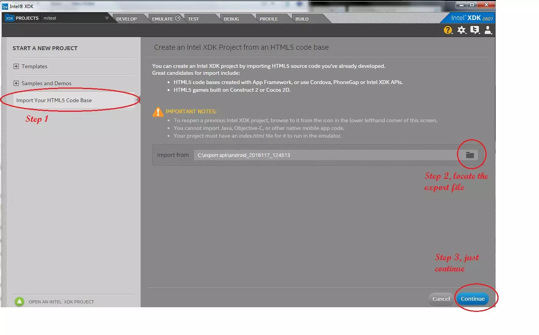Click the START A NEW PROJECT heading

(x=45, y=48)
